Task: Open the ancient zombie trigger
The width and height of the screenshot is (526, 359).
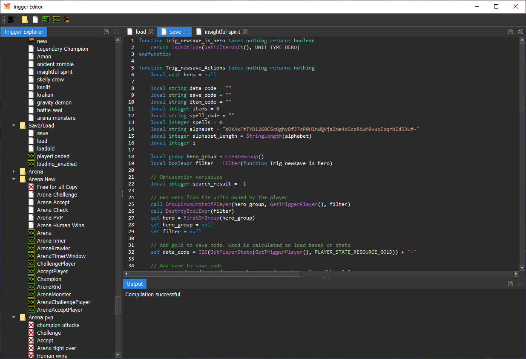Action: [x=55, y=64]
